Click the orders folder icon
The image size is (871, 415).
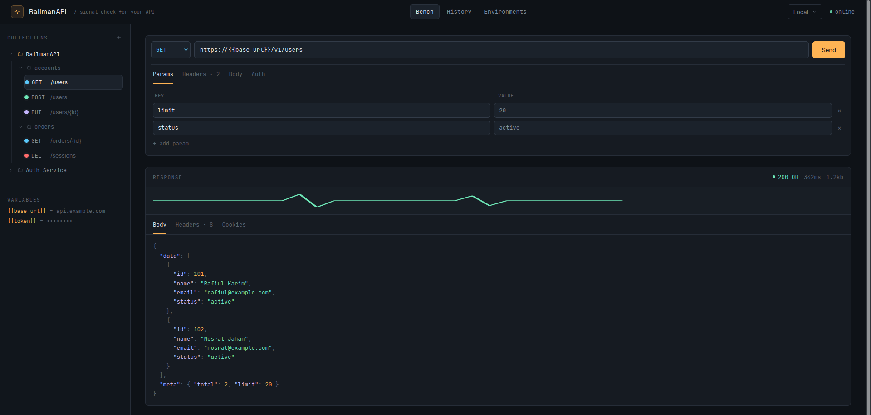[29, 127]
